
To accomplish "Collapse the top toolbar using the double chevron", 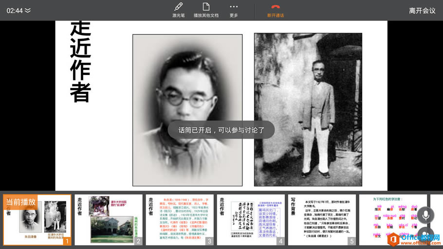I will (28, 11).
